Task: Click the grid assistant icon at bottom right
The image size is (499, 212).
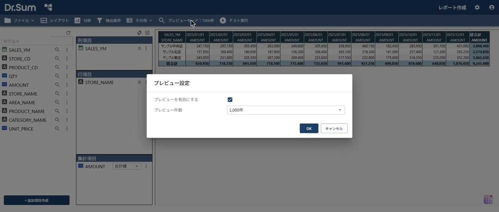Action: [x=488, y=200]
